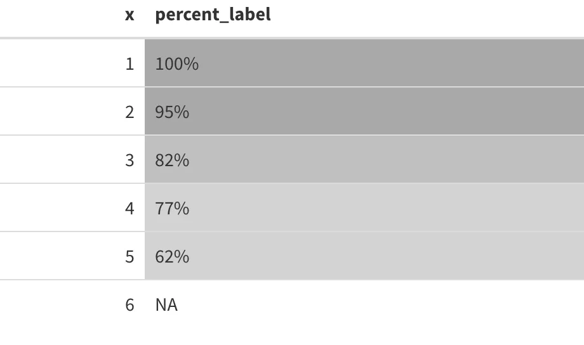
Task: Click the dark gray bar beside 95%
Action: tap(364, 111)
